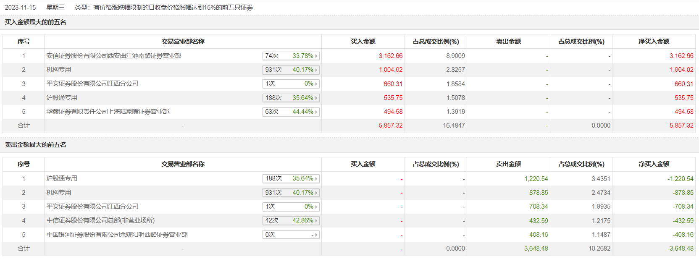Click the 卖出金额最大的前五名 section heading

click(x=36, y=145)
